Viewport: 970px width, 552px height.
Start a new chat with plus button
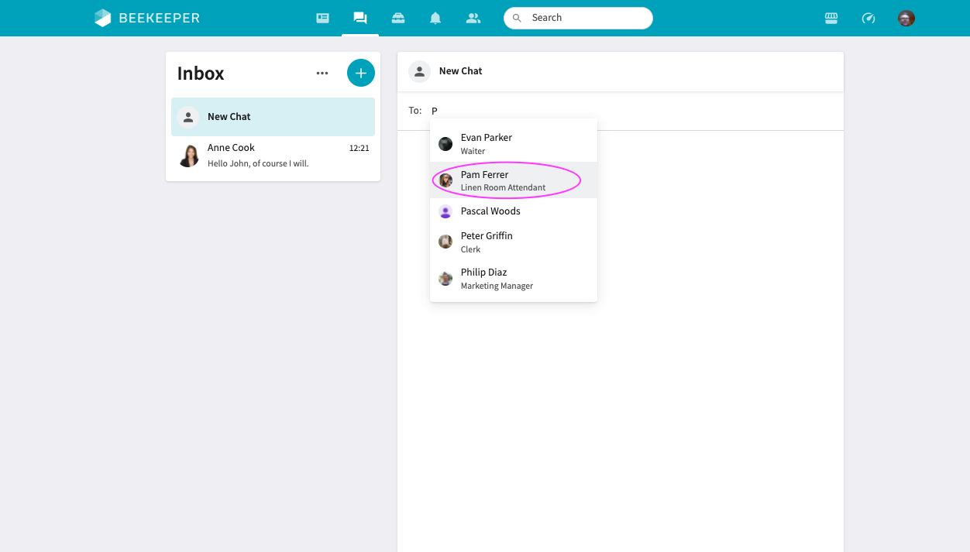click(x=360, y=73)
